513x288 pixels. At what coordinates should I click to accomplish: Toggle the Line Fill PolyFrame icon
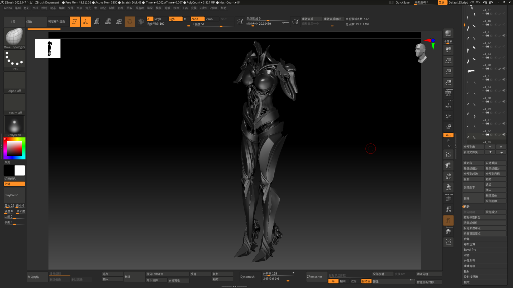pyautogui.click(x=448, y=197)
